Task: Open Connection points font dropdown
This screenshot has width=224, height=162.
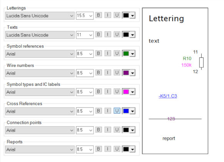Action: pyautogui.click(x=40, y=130)
